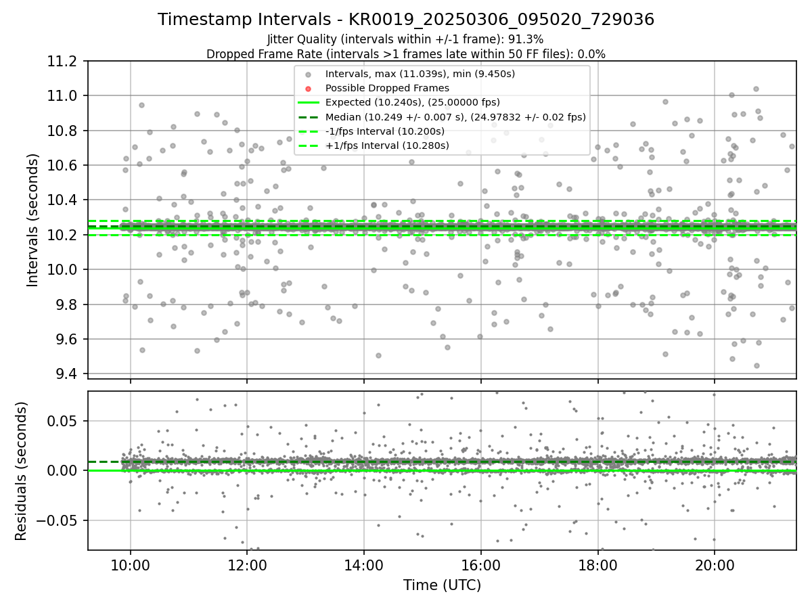Click the 'Intervals (seconds)' y-axis label
The height and width of the screenshot is (609, 812).
(x=33, y=220)
